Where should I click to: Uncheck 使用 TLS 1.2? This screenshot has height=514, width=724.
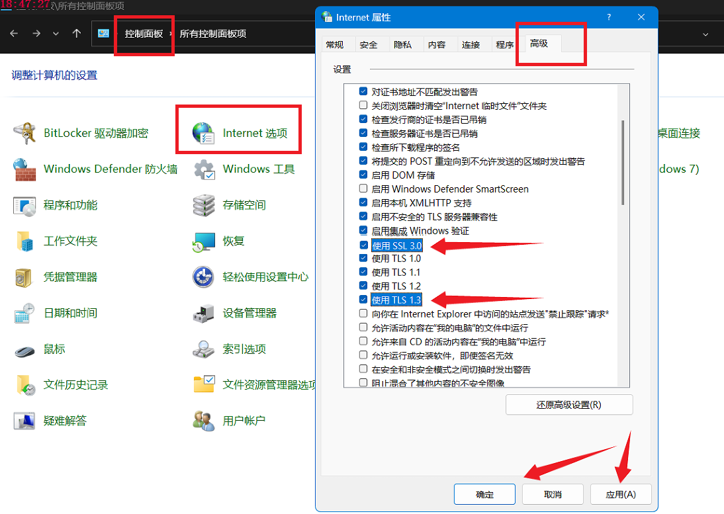[363, 286]
